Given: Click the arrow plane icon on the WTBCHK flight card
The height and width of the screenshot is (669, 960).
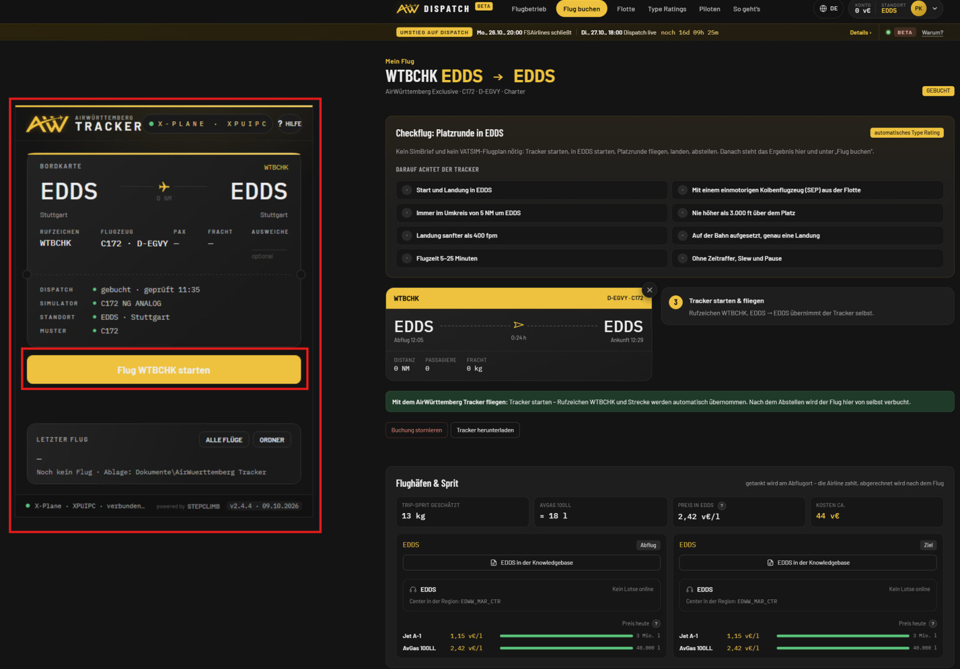Looking at the screenshot, I should point(518,325).
